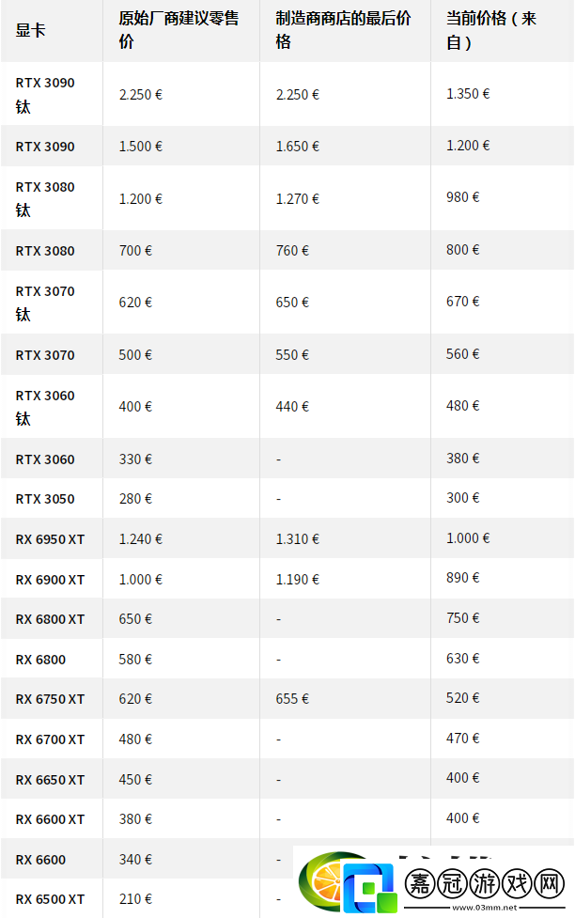Select the 原始厂商建议零售价 column header

pos(179,30)
